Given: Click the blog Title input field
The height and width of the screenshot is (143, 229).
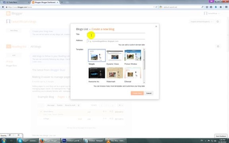Looking at the screenshot, I should click(116, 35).
